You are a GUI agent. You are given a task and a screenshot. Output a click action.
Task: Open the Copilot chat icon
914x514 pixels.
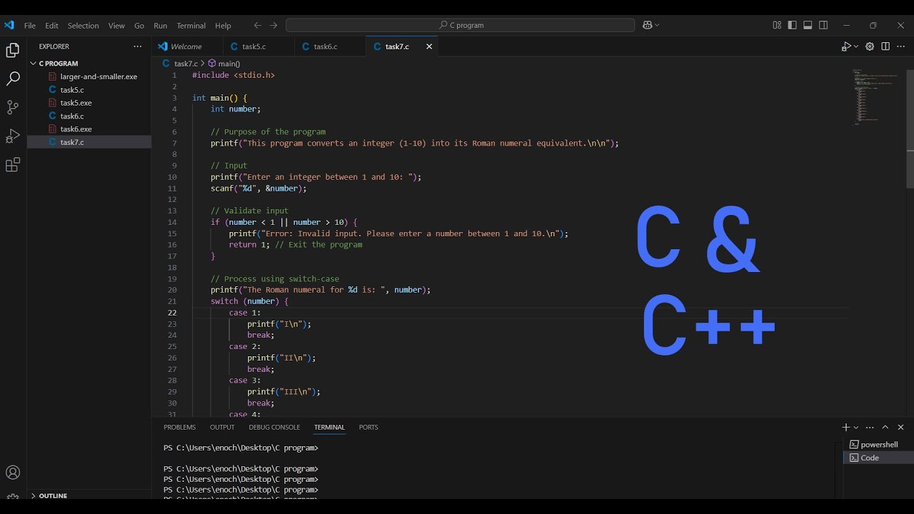click(647, 25)
